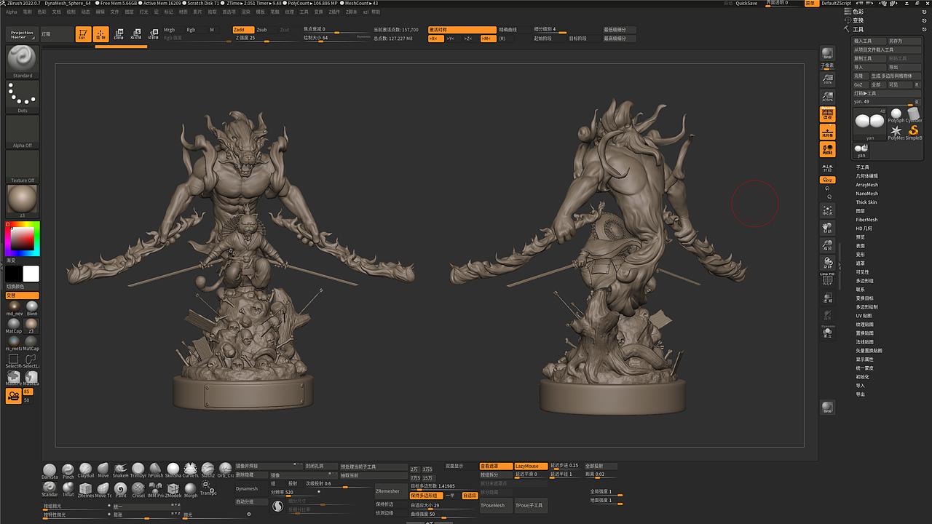Select the ClayBuildup brush
932x524 pixels.
point(86,472)
